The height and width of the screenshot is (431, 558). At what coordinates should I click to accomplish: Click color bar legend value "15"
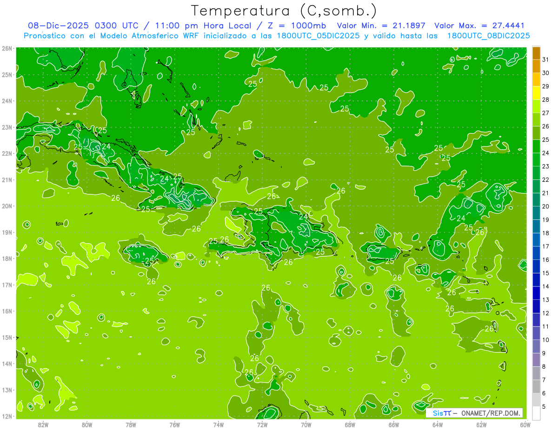546,273
